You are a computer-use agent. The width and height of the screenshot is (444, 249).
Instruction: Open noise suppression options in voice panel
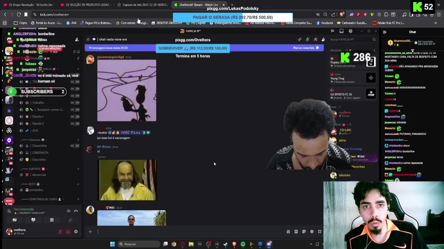[69, 211]
